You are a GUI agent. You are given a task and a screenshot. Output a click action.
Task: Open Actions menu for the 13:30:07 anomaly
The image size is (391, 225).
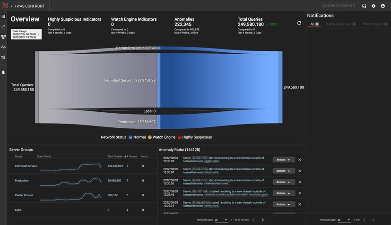point(284,171)
